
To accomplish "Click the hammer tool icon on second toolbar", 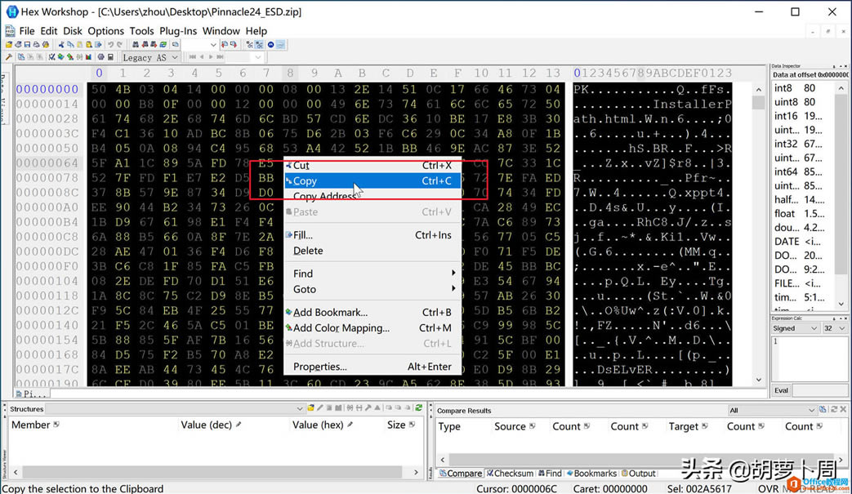I will pyautogui.click(x=9, y=57).
